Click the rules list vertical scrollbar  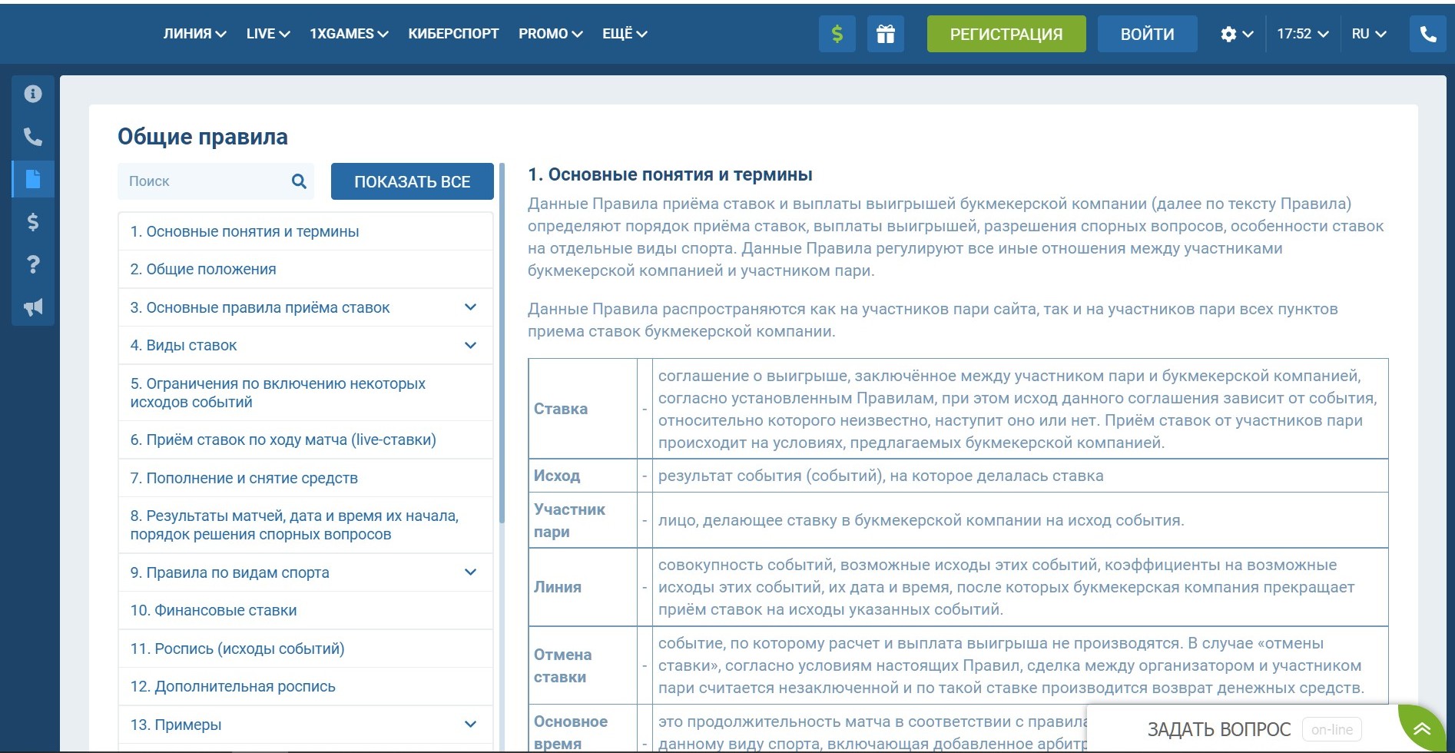pos(502,343)
